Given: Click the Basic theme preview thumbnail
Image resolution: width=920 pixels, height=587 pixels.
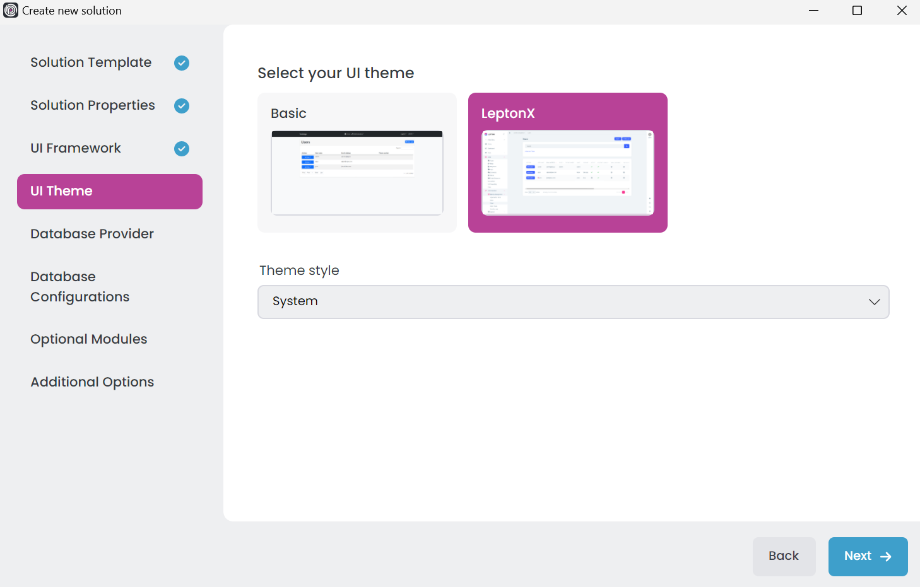Looking at the screenshot, I should [x=357, y=173].
